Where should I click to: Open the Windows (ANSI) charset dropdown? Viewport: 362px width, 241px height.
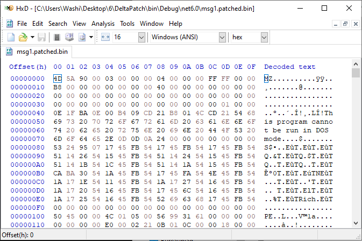[x=222, y=37]
